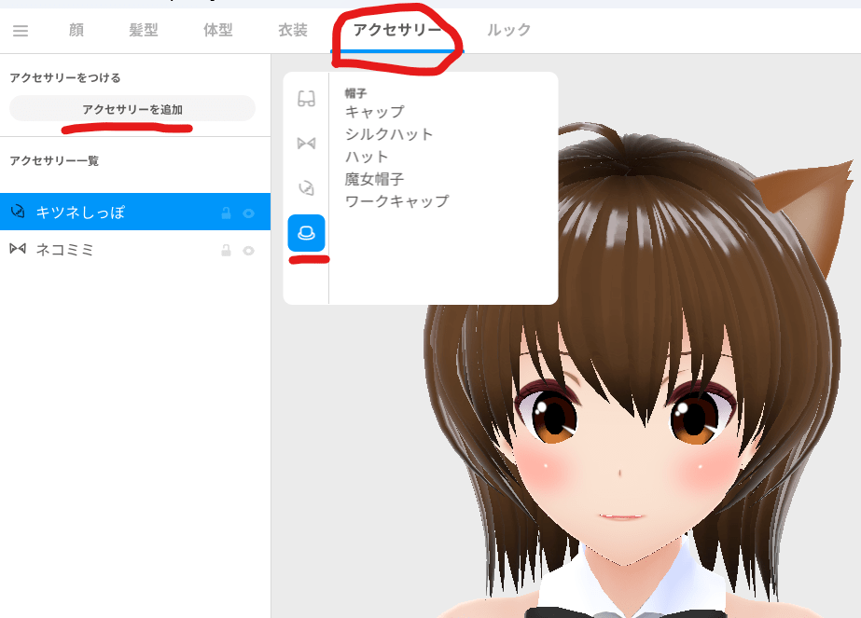
Task: Click the アクセサリー一覧 heading
Action: coord(54,161)
